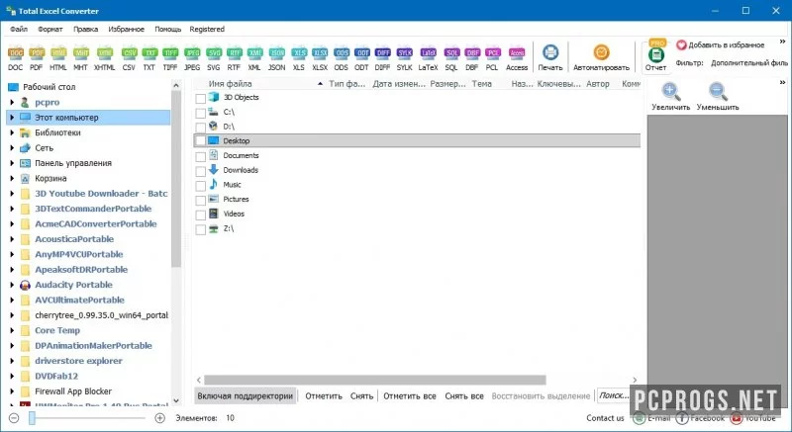Select CSV export icon
The width and height of the screenshot is (792, 432).
(x=130, y=53)
